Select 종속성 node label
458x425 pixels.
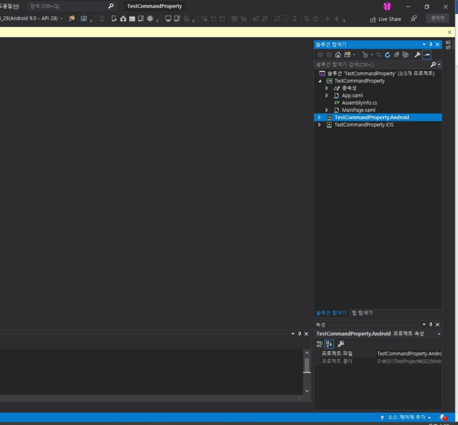(349, 88)
